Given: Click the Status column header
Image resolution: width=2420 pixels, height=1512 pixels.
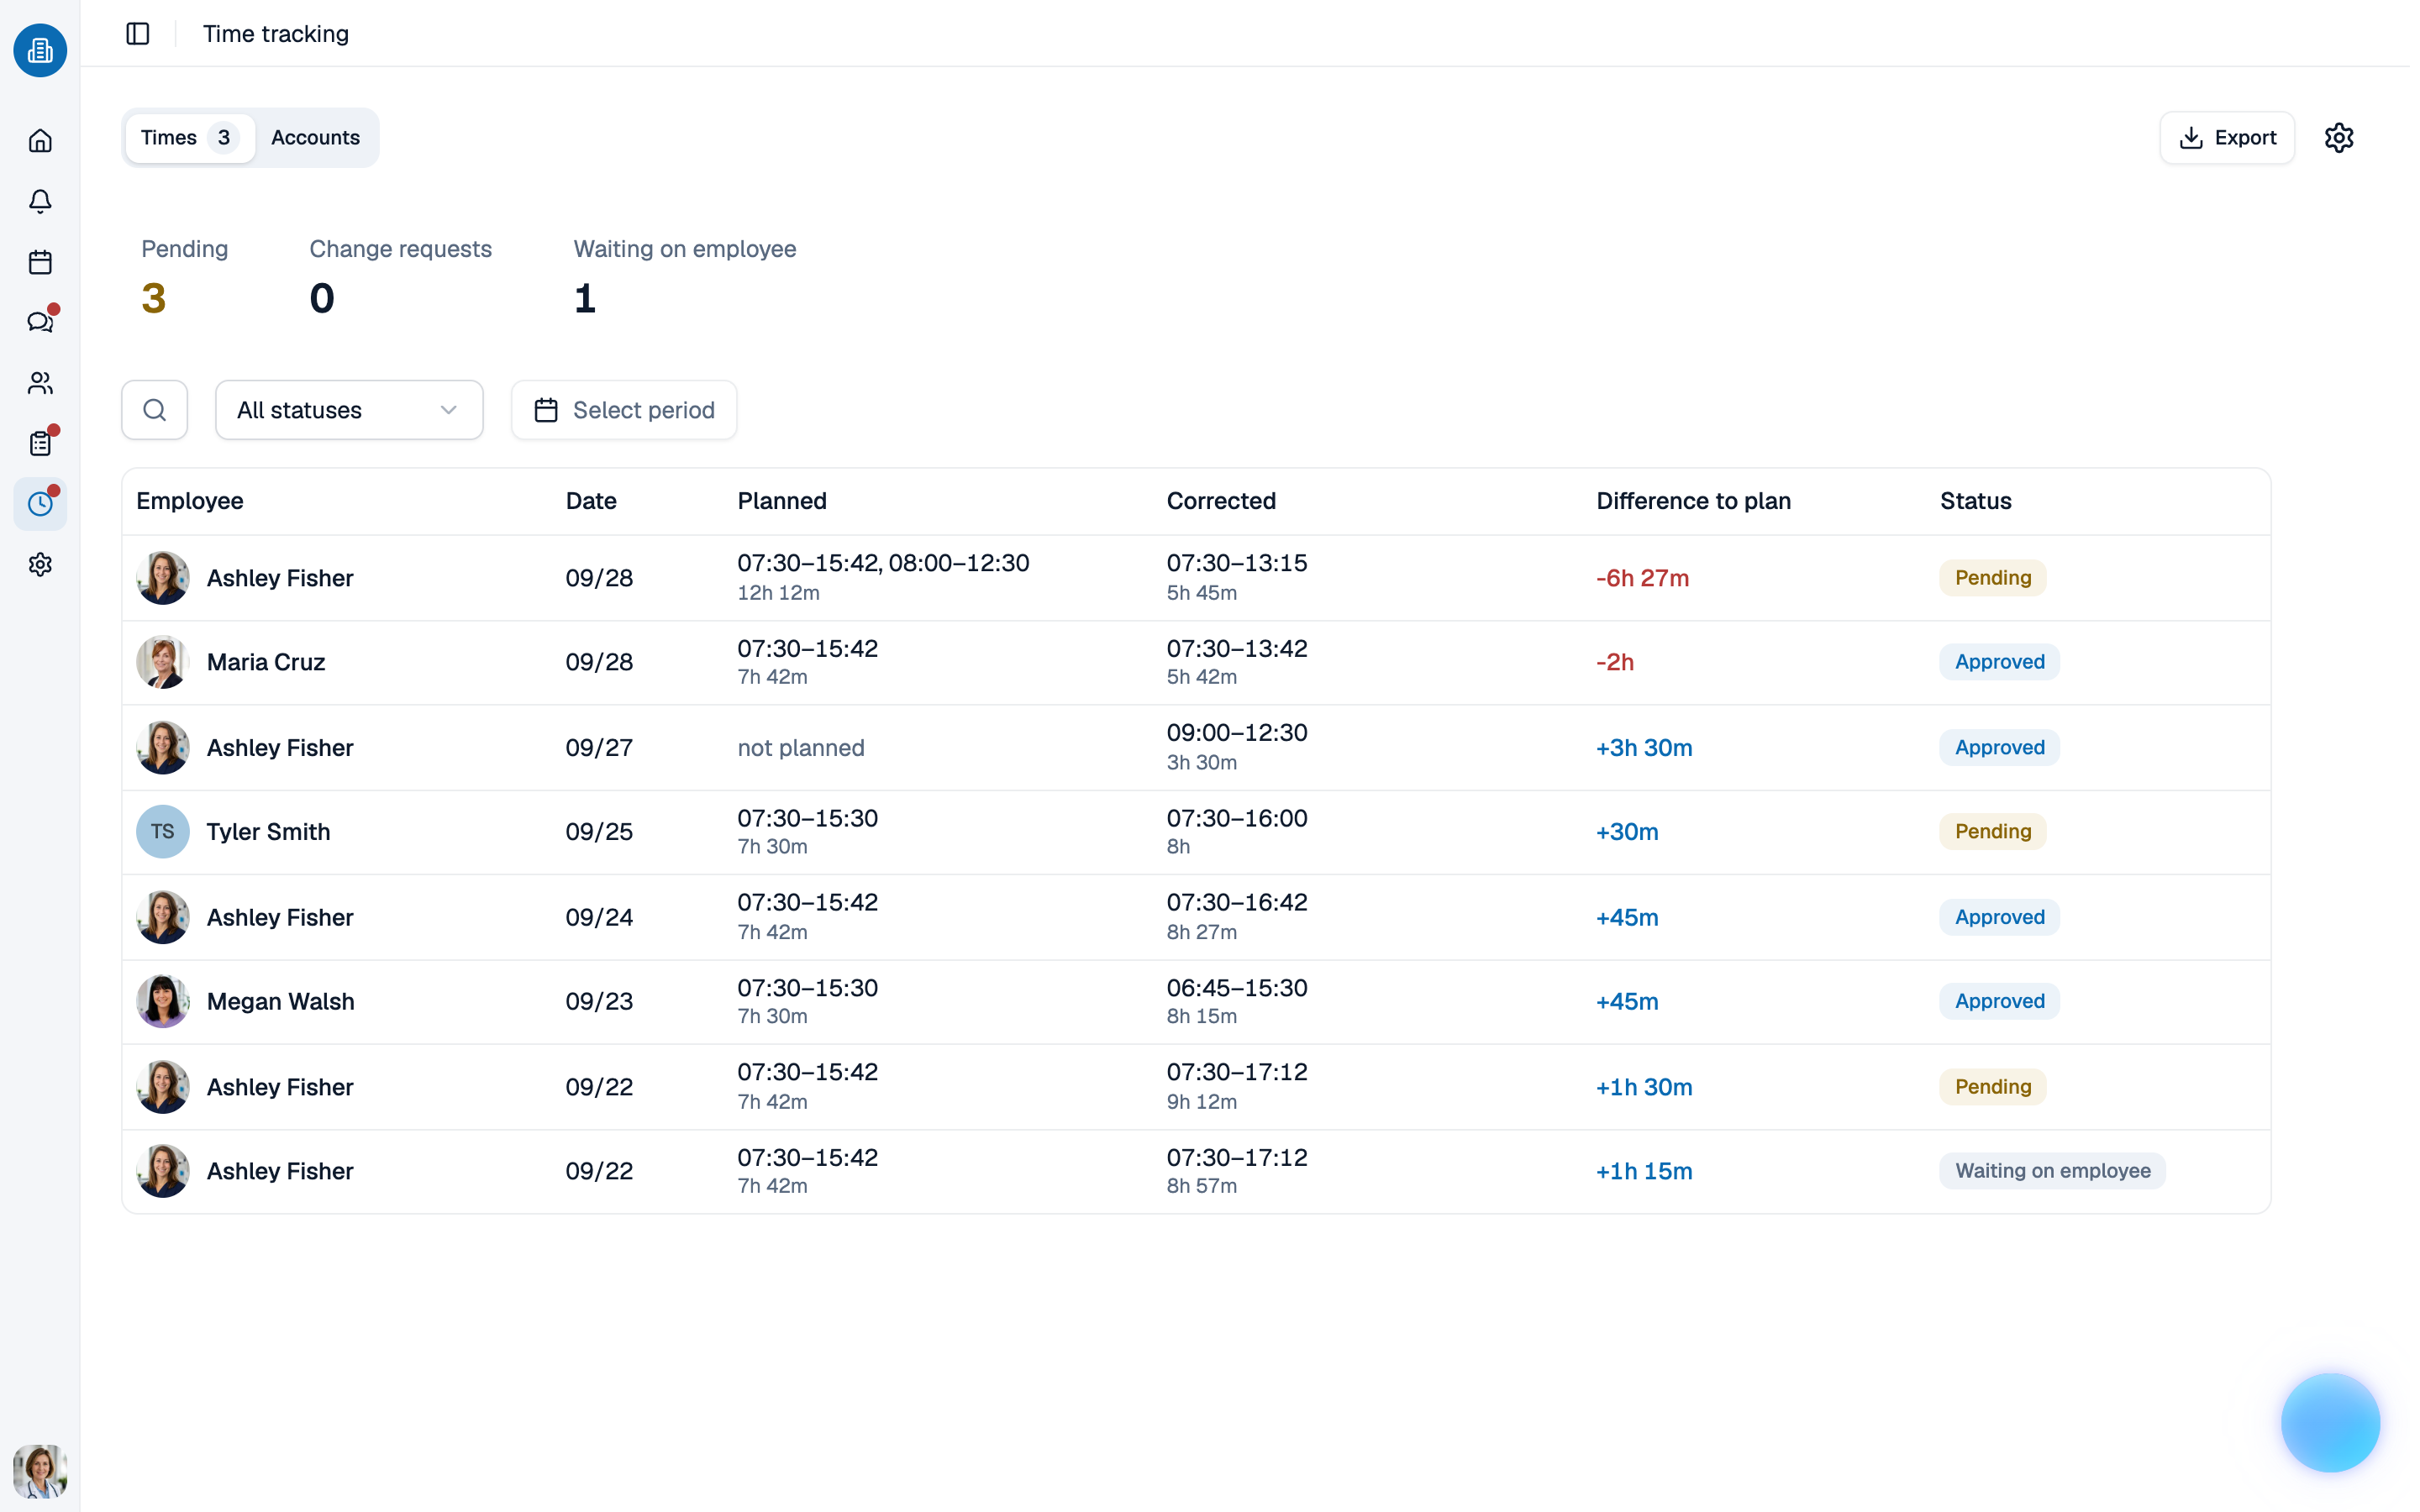Looking at the screenshot, I should (x=1976, y=501).
